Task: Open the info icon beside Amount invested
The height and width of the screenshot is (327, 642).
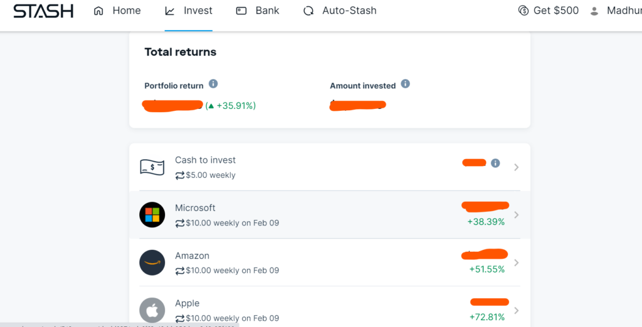Action: (405, 84)
